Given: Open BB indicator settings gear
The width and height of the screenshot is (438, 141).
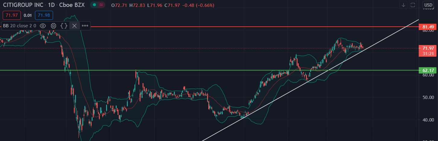Looking at the screenshot, I should [53, 26].
